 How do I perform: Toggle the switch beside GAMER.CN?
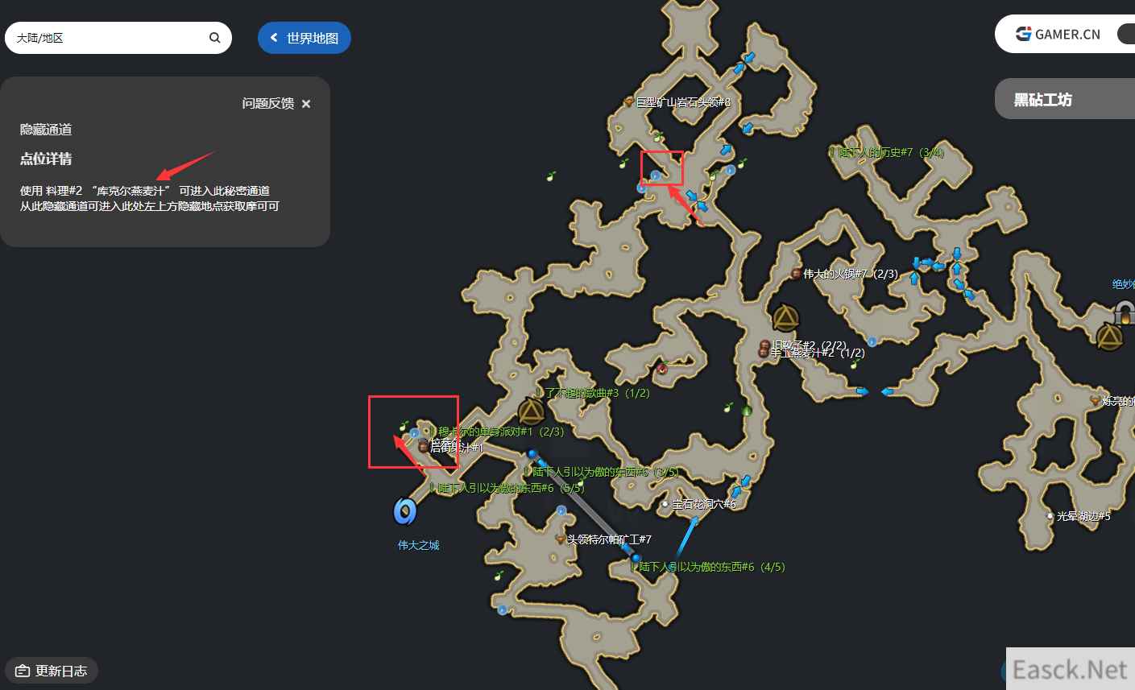tap(1126, 34)
